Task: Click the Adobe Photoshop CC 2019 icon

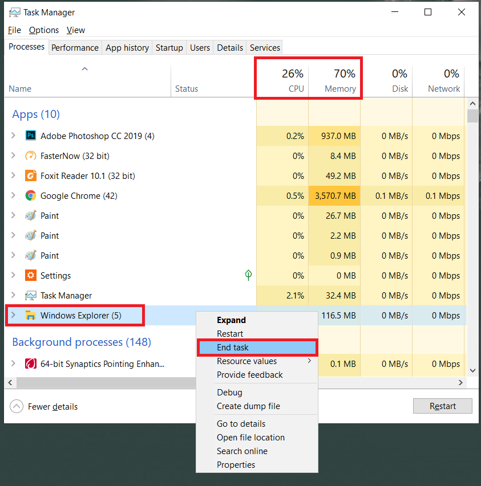Action: 30,136
